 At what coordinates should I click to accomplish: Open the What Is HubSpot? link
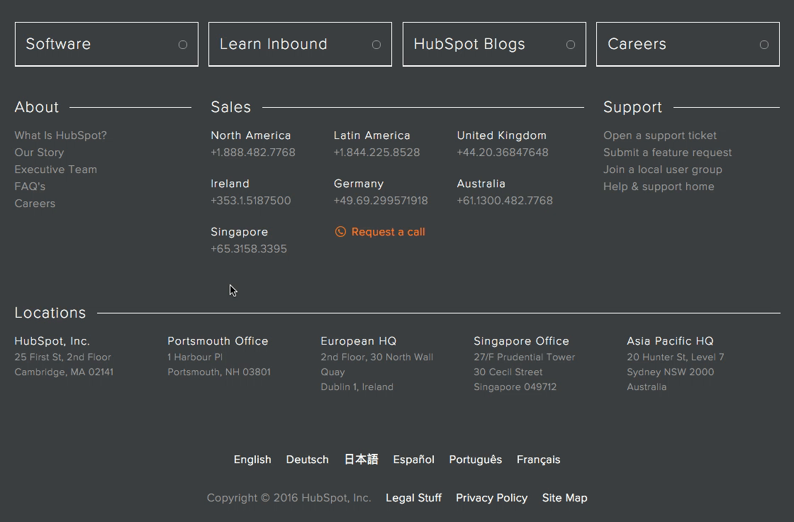click(x=61, y=135)
